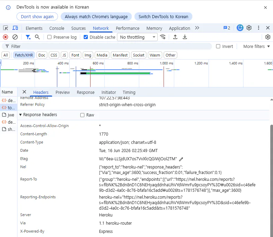Image resolution: width=273 pixels, height=237 pixels.
Task: Stop recording network log
Action: (5, 37)
